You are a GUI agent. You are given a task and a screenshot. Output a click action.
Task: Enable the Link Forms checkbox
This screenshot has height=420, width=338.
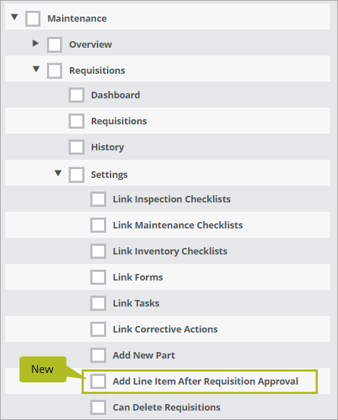(98, 278)
